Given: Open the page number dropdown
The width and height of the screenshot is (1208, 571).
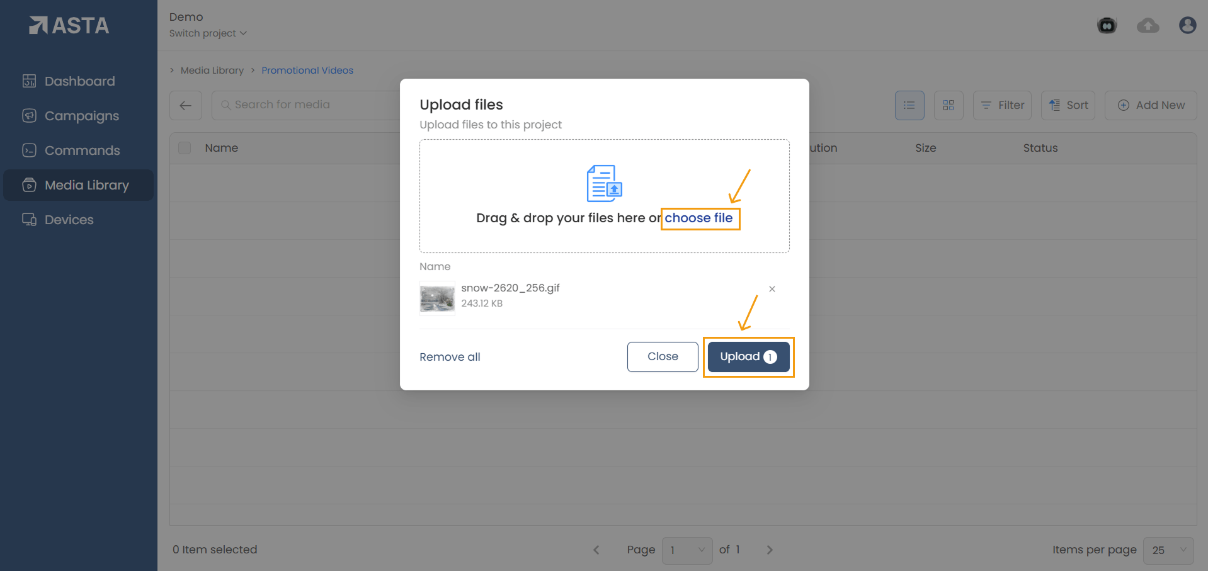Looking at the screenshot, I should click(x=687, y=550).
